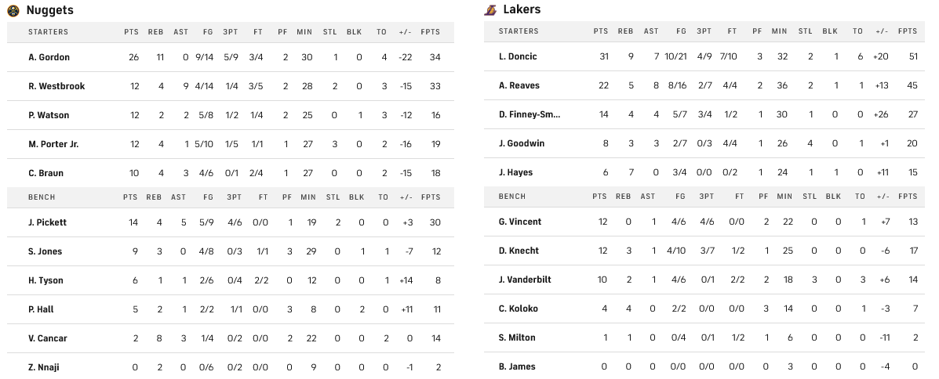This screenshot has width=939, height=379.
Task: Select R. Westbrook player link
Action: click(56, 86)
